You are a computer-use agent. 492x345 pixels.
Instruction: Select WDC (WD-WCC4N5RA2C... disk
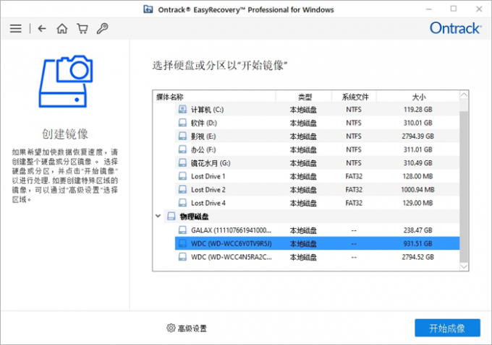pos(317,257)
